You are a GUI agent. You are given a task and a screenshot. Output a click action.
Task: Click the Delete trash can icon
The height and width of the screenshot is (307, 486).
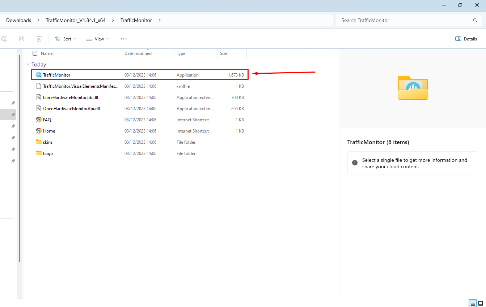point(39,39)
